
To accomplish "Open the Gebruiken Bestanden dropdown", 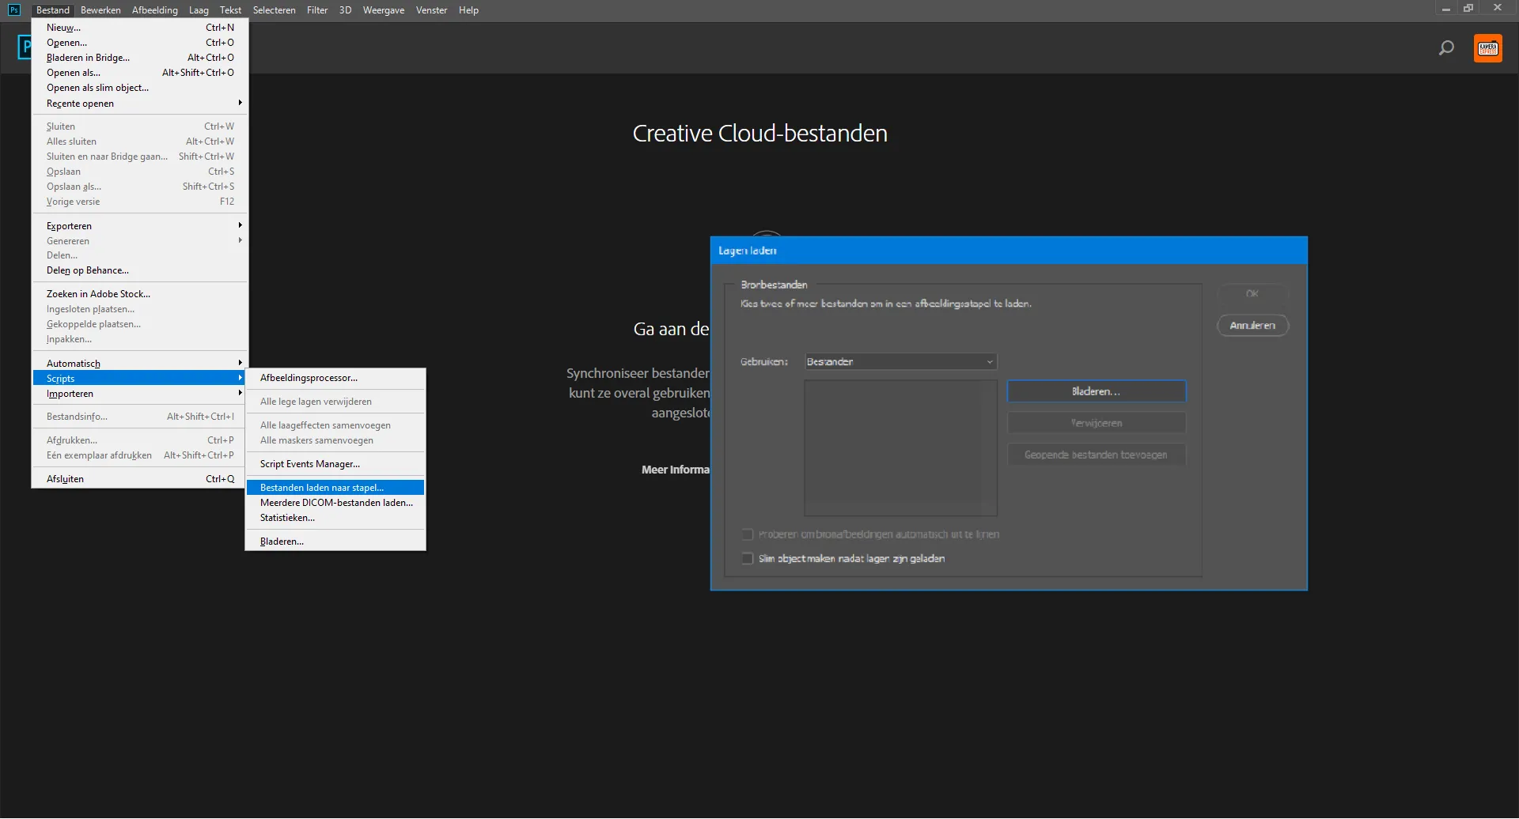I will click(x=900, y=362).
